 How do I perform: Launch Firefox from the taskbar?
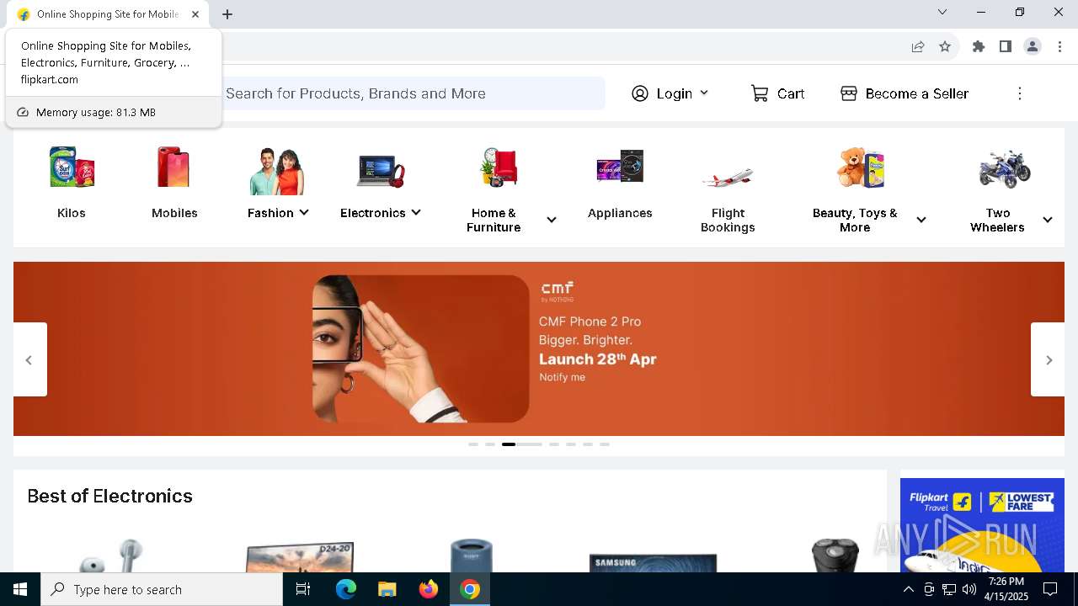(429, 589)
